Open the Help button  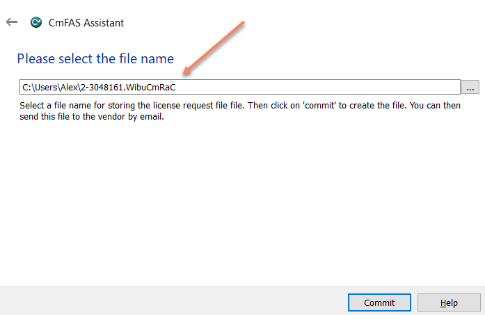[x=449, y=302]
